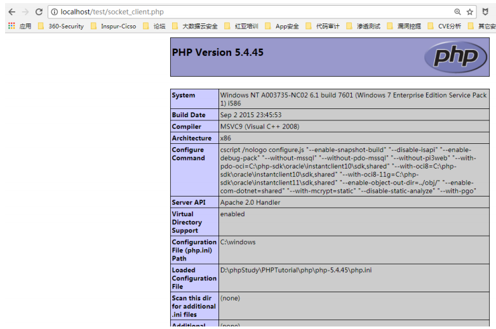Screen dimensions: 496x329
Task: Select the (none) value for Scan this dir
Action: coord(230,299)
